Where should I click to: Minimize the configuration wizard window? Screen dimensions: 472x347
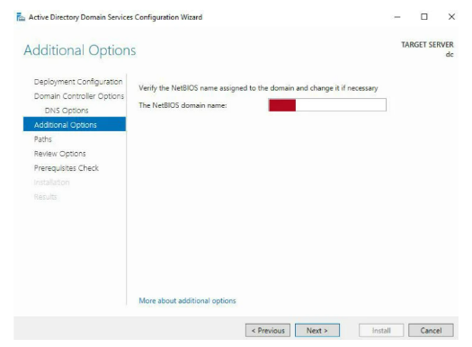(x=397, y=17)
